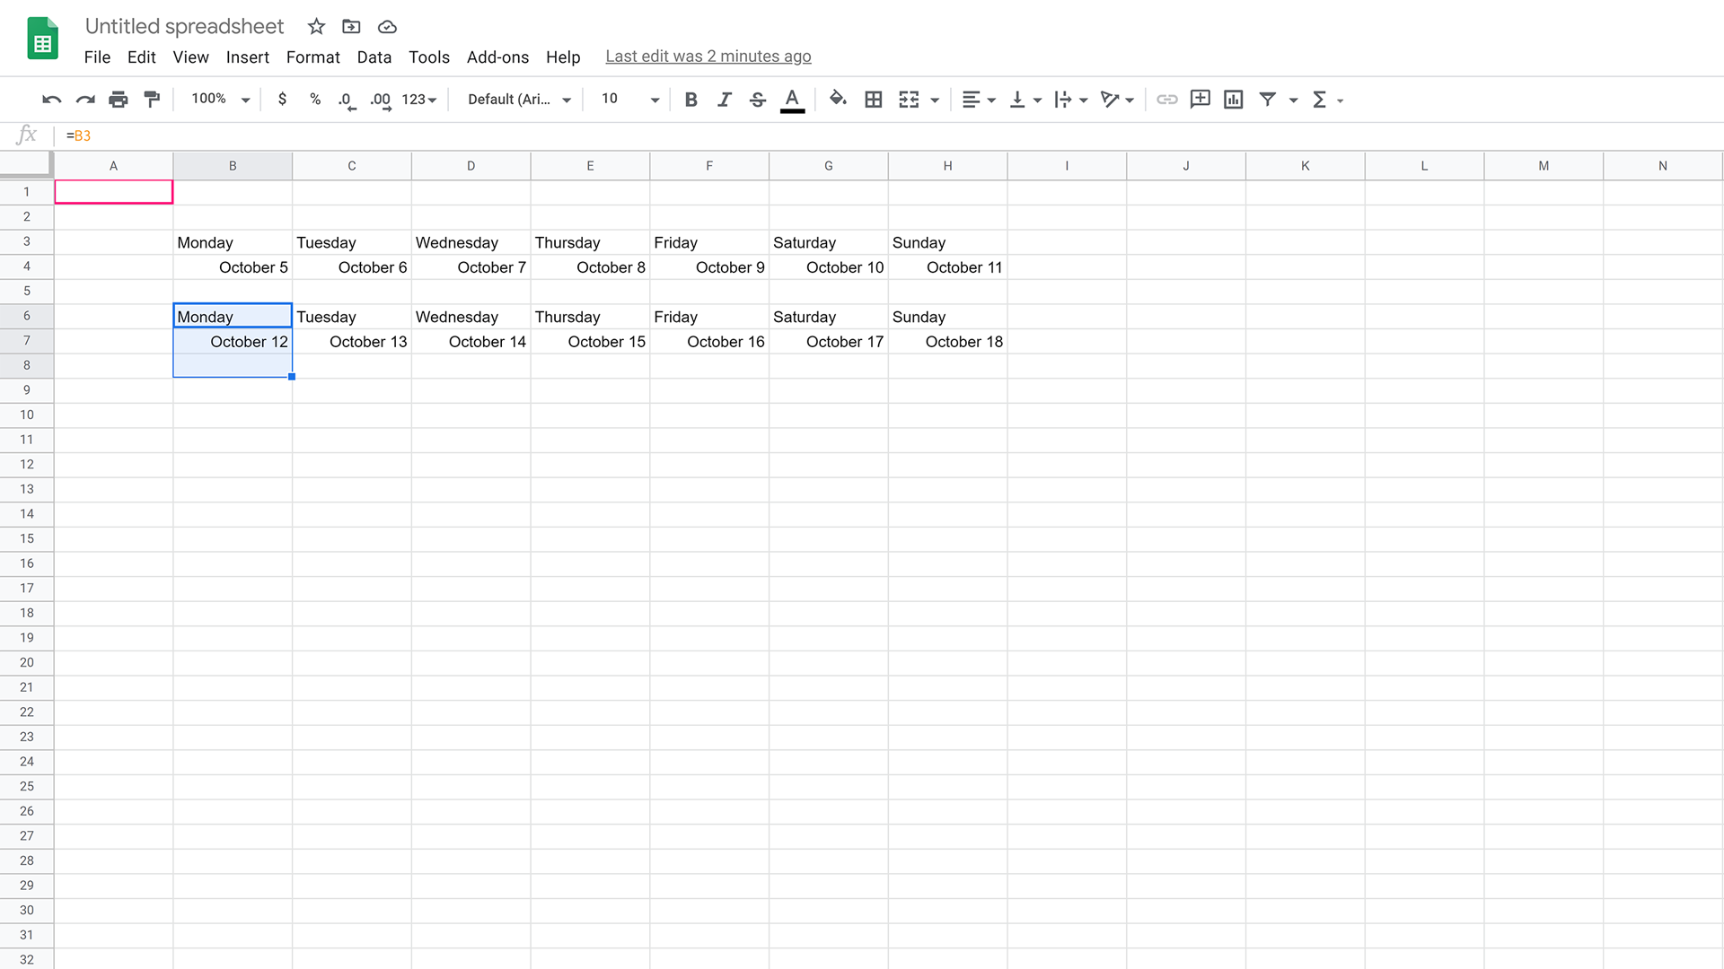
Task: Insert a comment
Action: click(1200, 99)
